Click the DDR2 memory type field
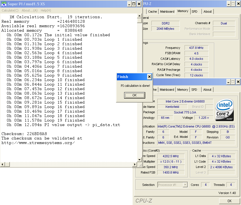 click(x=165, y=23)
